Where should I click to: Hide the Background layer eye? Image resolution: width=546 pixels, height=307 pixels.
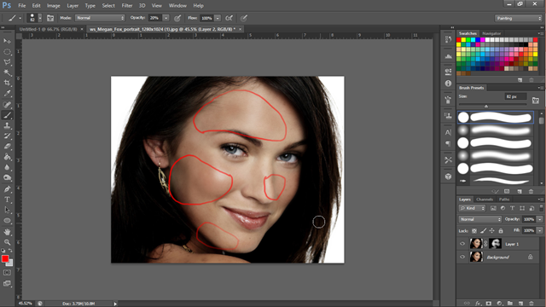(462, 257)
